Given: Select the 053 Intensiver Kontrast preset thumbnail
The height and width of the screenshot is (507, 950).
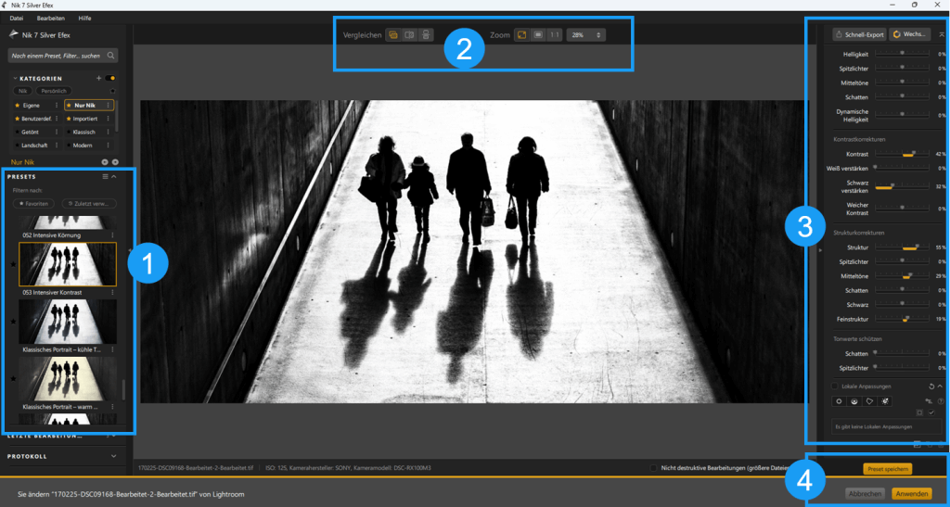Looking at the screenshot, I should [x=67, y=264].
